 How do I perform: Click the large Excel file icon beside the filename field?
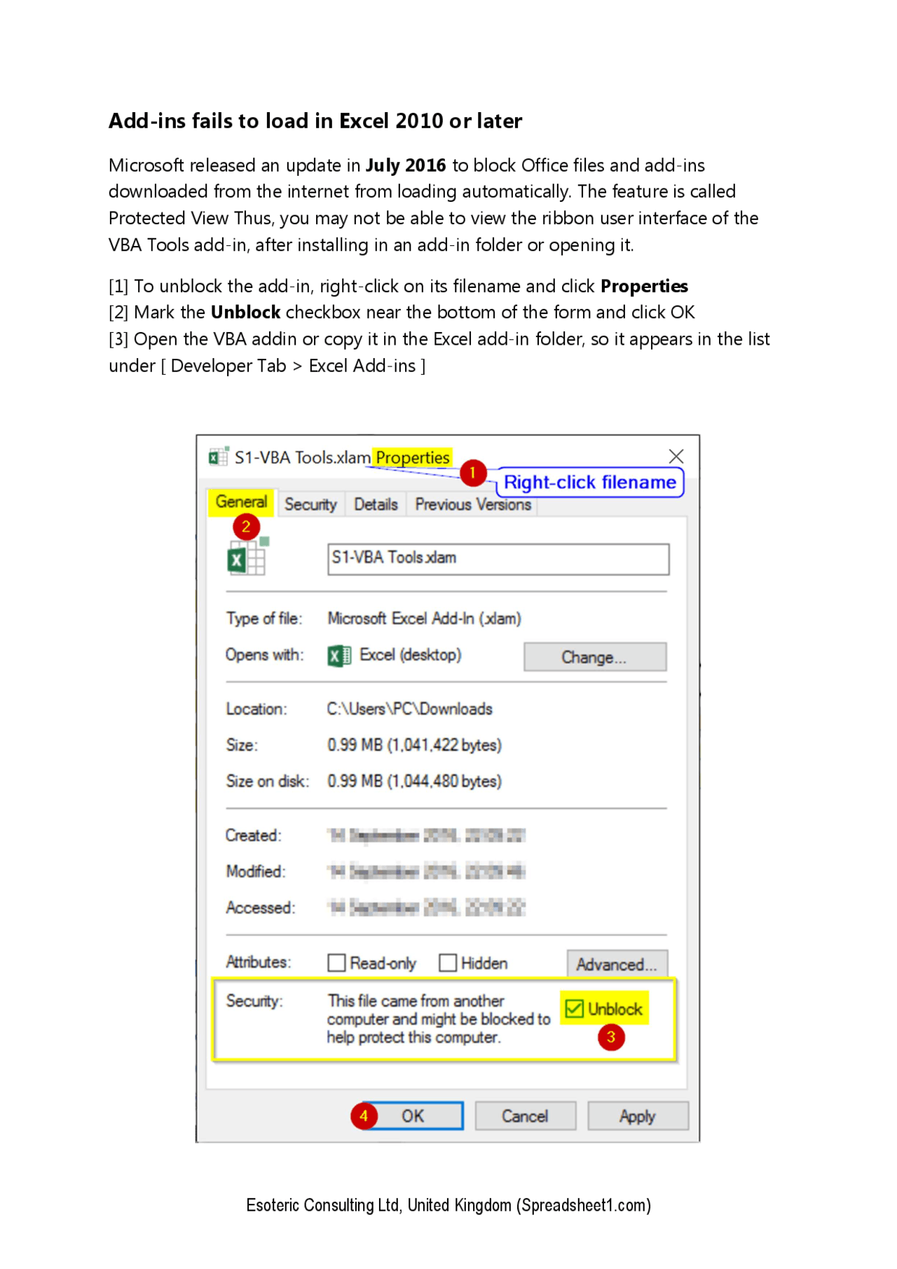click(x=249, y=556)
